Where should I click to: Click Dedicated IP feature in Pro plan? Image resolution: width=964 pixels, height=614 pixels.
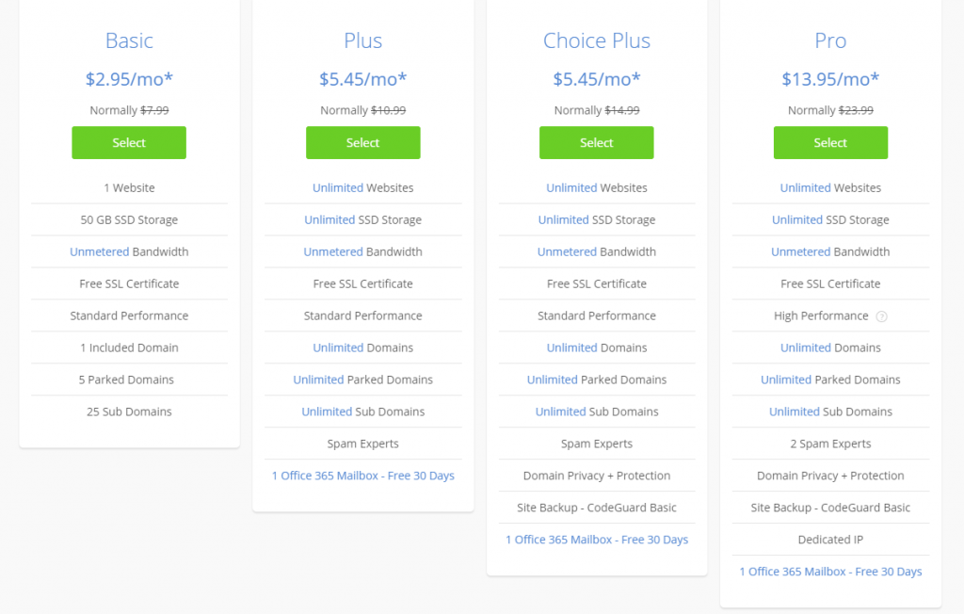[x=830, y=540]
